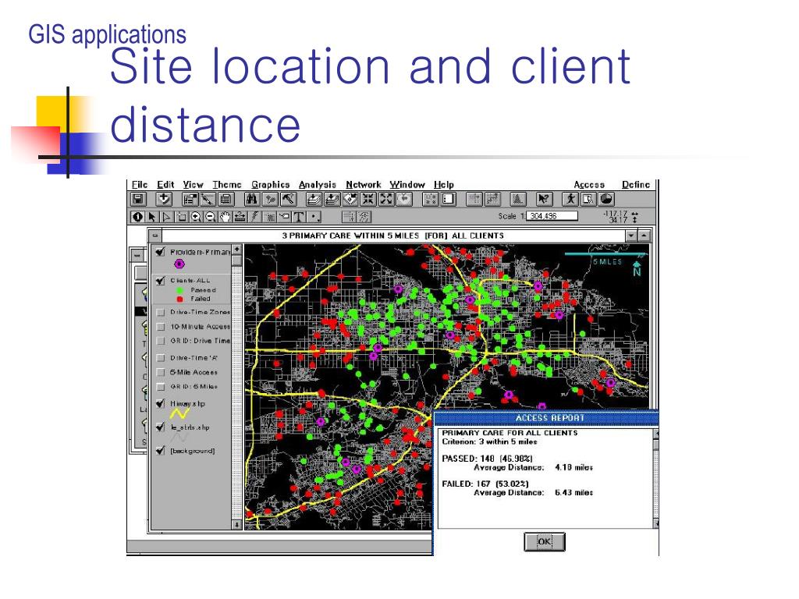Click the red Failed legend symbol
Screen dimensions: 799x599
click(179, 299)
